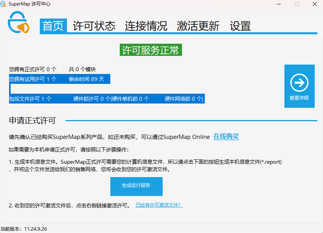
Task: Click the 生成运行报告 button
Action: pyautogui.click(x=136, y=186)
